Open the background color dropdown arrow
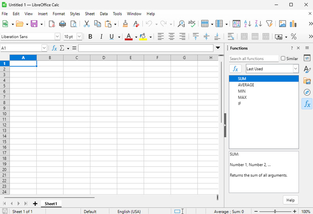 [x=151, y=37]
